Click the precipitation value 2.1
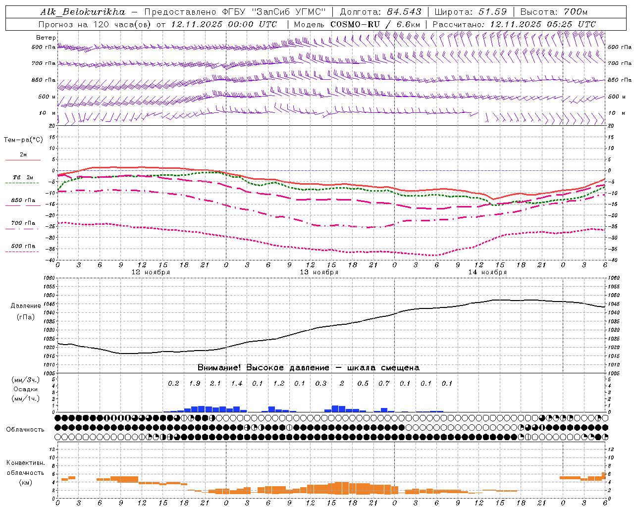Image resolution: width=634 pixels, height=507 pixels. pos(215,383)
